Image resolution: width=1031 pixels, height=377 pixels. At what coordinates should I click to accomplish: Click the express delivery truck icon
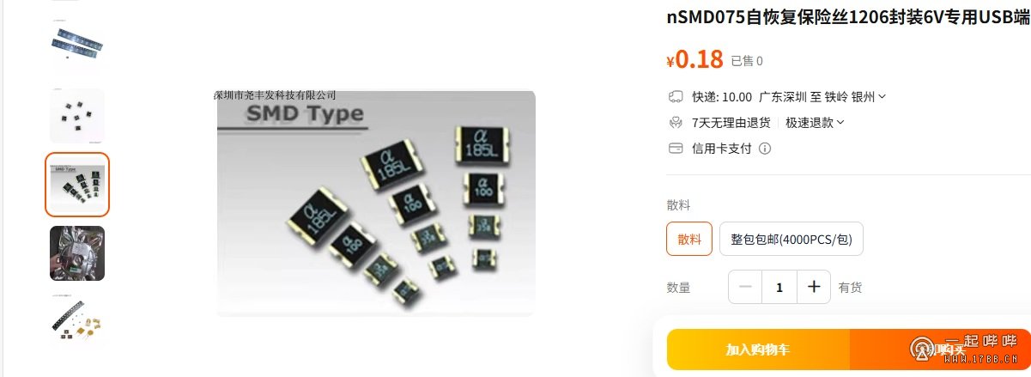[x=676, y=97]
